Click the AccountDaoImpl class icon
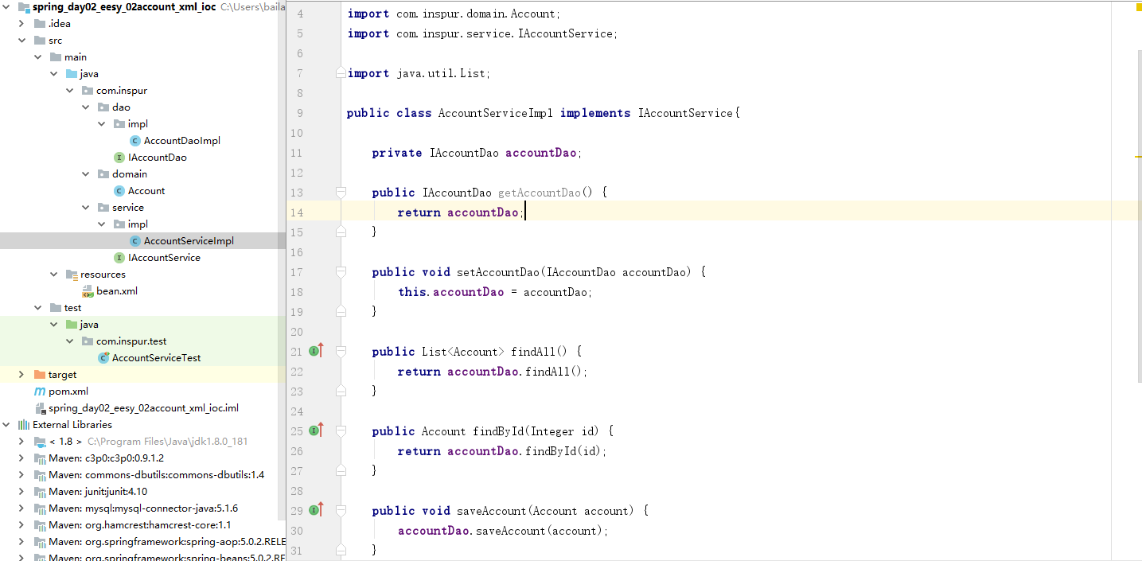This screenshot has height=561, width=1142. (x=135, y=141)
